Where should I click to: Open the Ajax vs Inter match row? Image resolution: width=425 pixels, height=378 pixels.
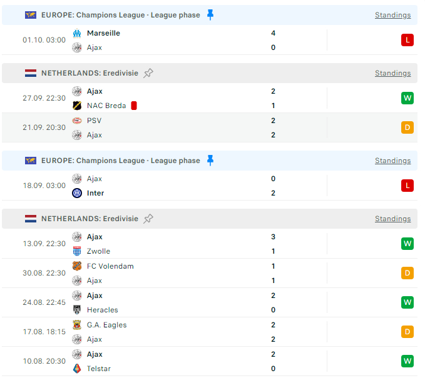(x=188, y=186)
